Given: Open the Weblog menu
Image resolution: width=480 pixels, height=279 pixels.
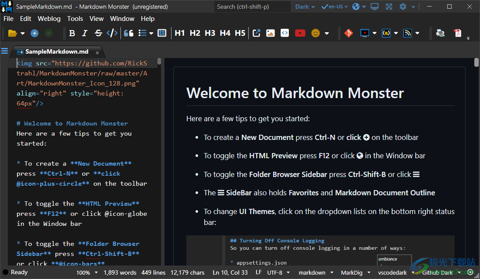Looking at the screenshot, I should [49, 19].
